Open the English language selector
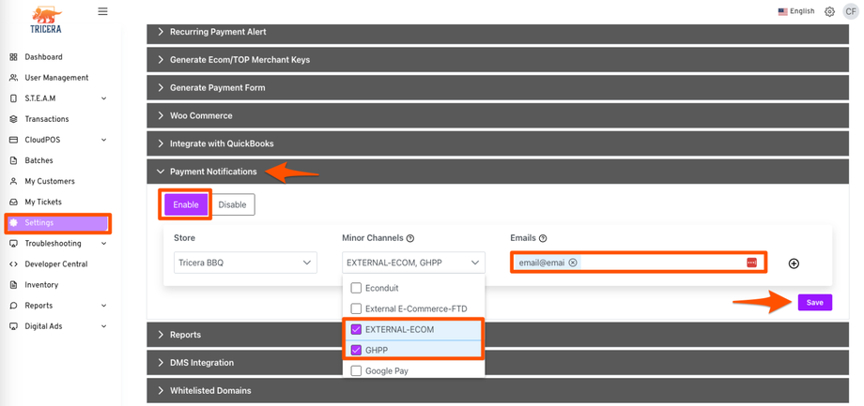The image size is (864, 406). (796, 12)
